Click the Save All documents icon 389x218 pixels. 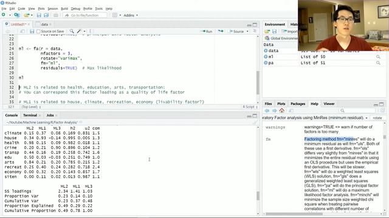point(46,15)
